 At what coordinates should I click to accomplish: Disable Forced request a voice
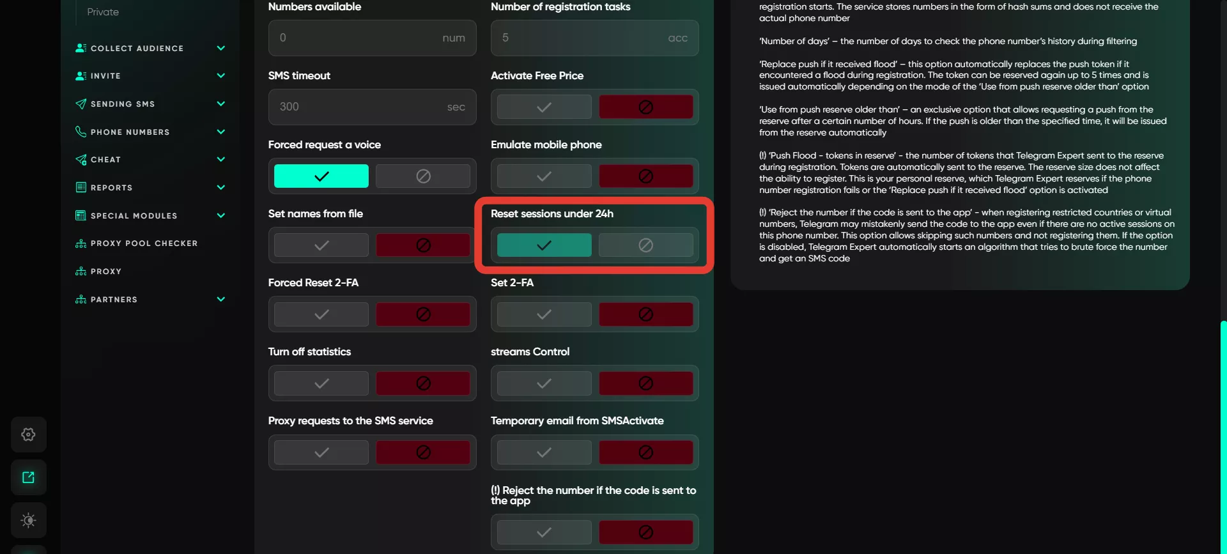pos(423,176)
